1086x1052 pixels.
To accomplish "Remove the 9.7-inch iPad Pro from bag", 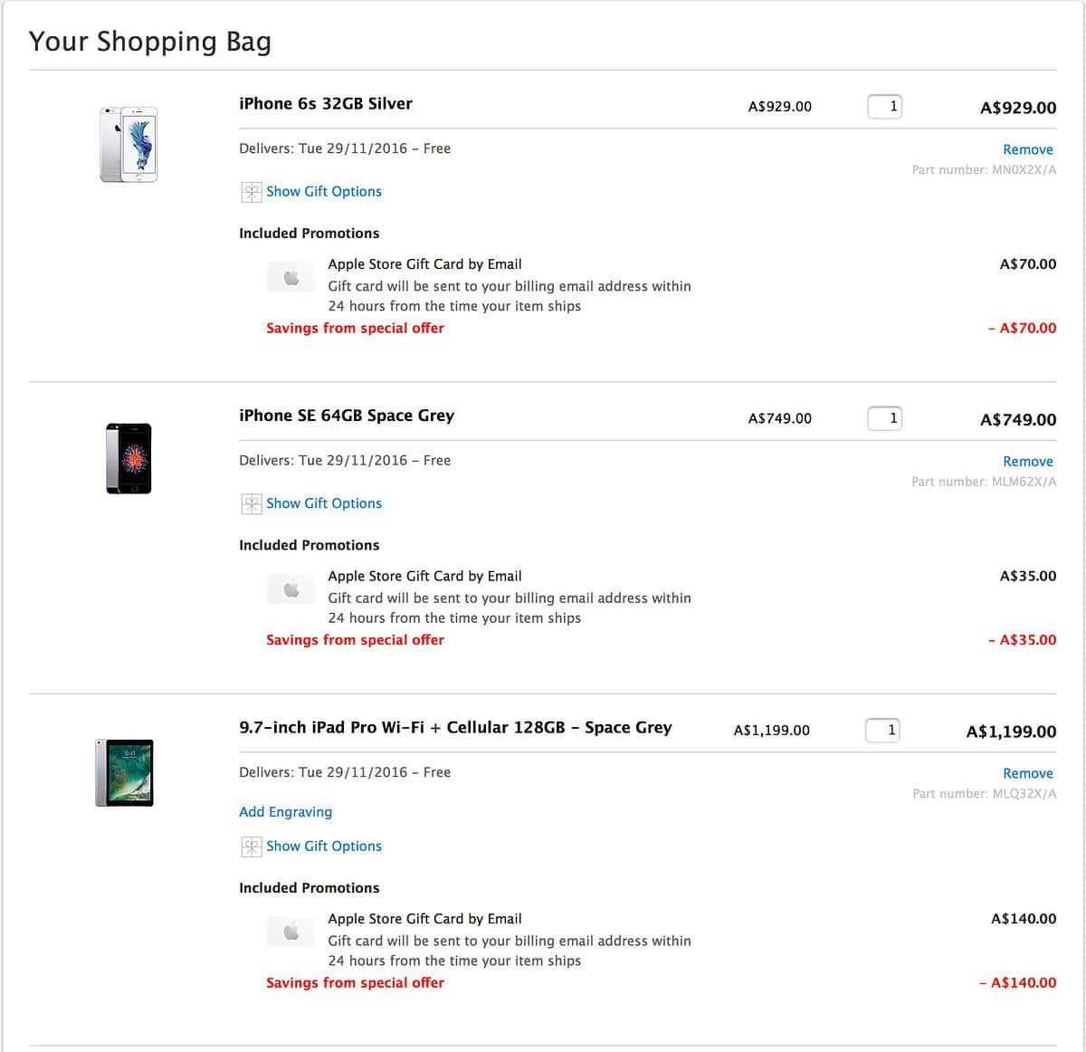I will tap(1027, 774).
